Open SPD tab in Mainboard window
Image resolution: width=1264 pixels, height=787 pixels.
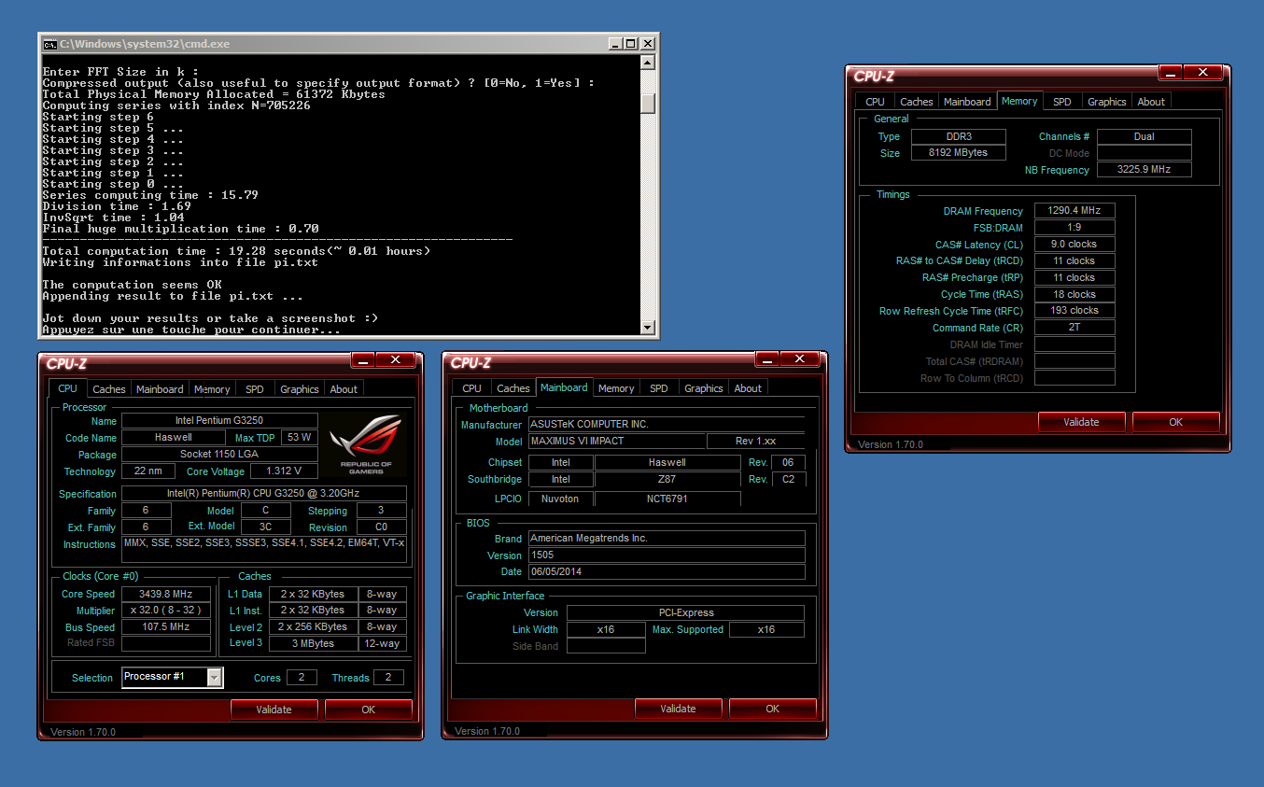coord(659,388)
